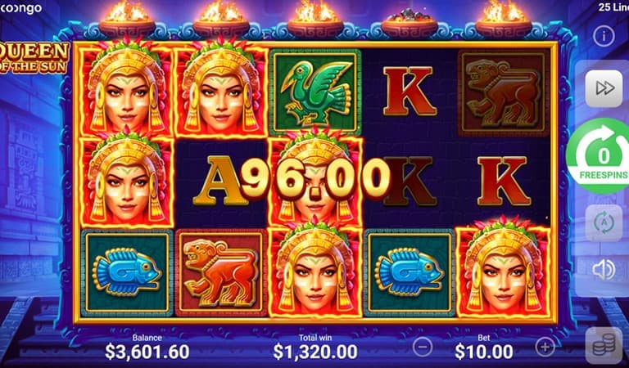Click the $1,320.00 total win display
The width and height of the screenshot is (629, 368).
click(x=315, y=352)
